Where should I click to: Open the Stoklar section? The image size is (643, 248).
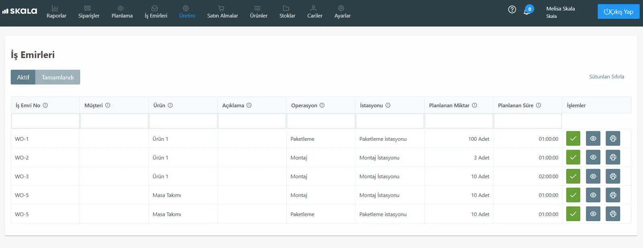pos(287,12)
